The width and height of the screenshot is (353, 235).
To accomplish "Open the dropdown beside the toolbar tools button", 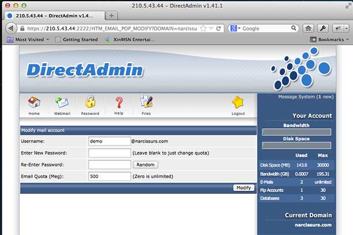I will pyautogui.click(x=346, y=28).
